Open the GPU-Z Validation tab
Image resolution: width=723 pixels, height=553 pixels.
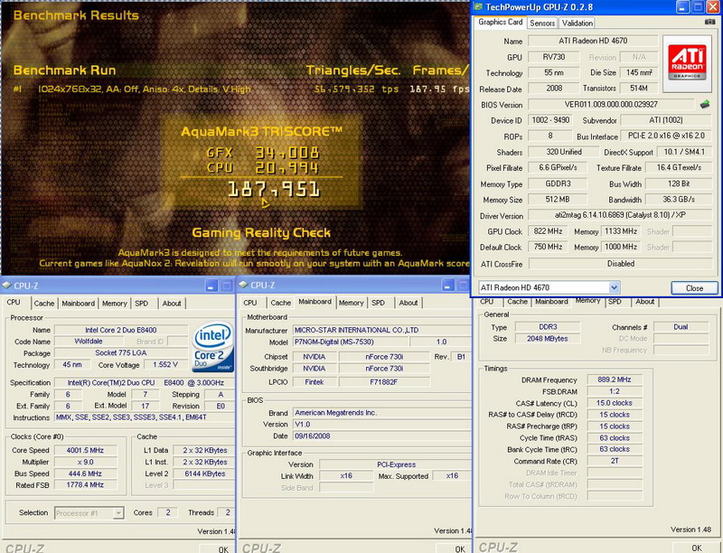click(577, 23)
